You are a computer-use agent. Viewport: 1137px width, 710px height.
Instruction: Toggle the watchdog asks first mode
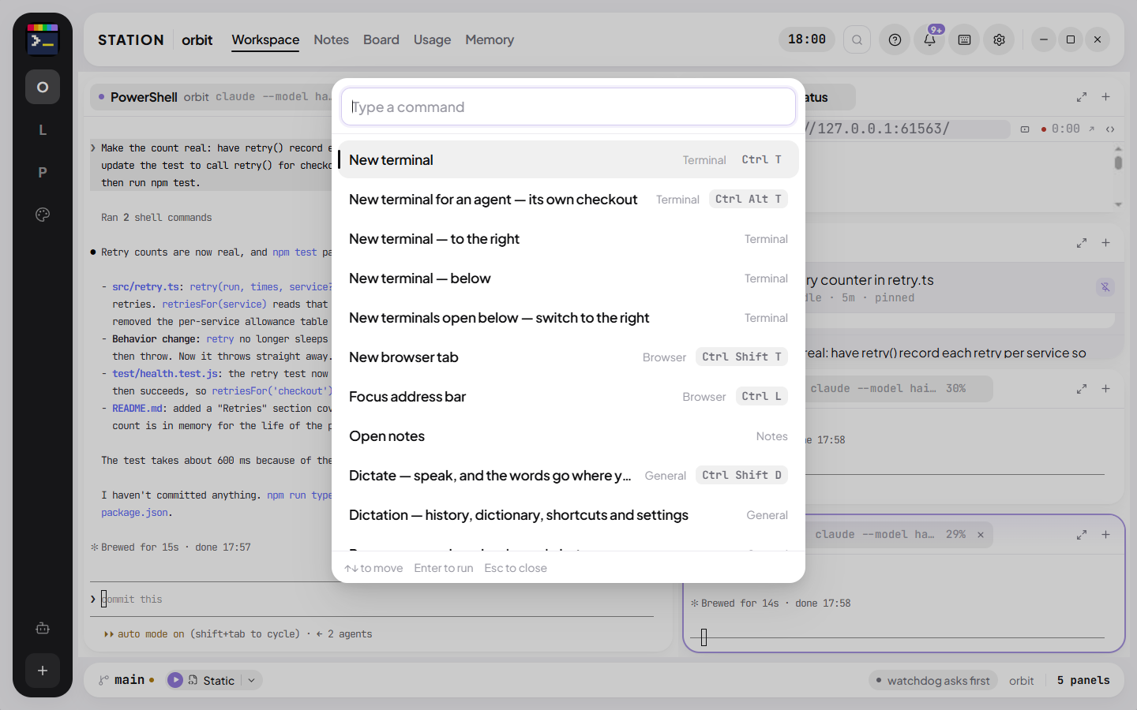932,681
